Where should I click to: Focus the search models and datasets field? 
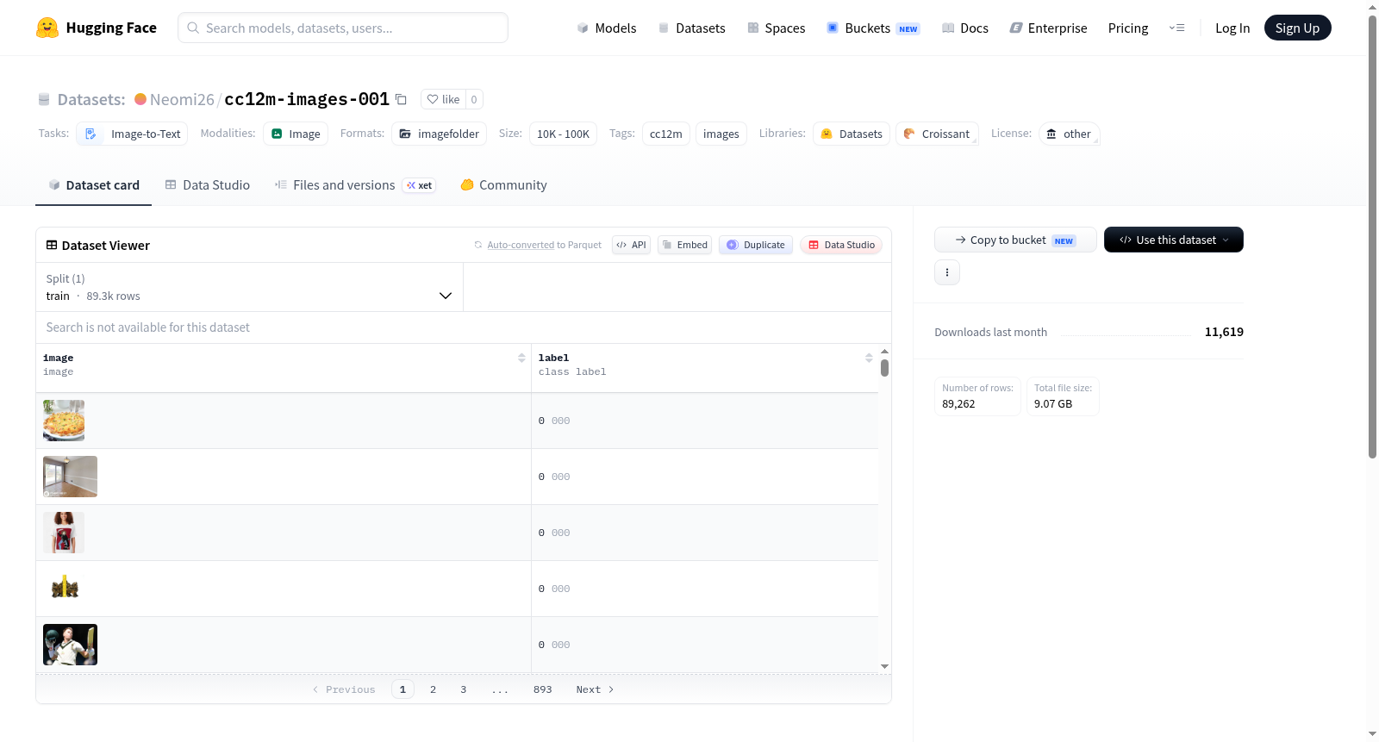coord(343,28)
